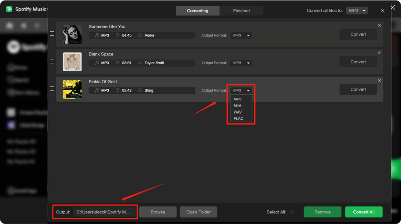Click the music note icon for Fields Of Gold
This screenshot has height=224, width=401.
(x=97, y=90)
